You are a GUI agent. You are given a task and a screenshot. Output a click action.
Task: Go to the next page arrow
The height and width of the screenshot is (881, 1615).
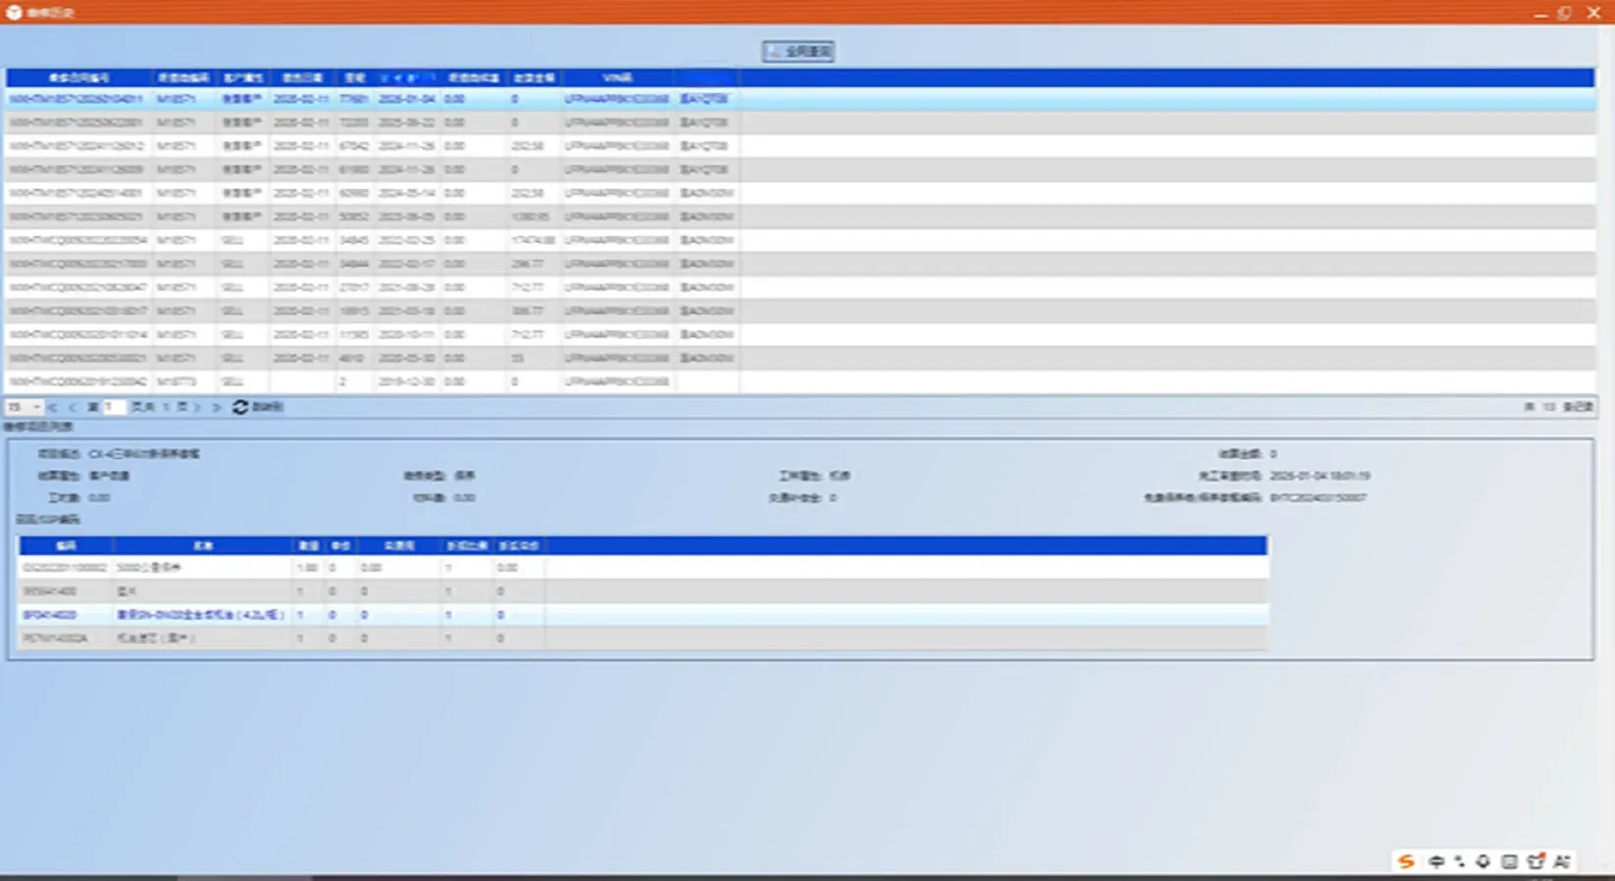point(198,407)
